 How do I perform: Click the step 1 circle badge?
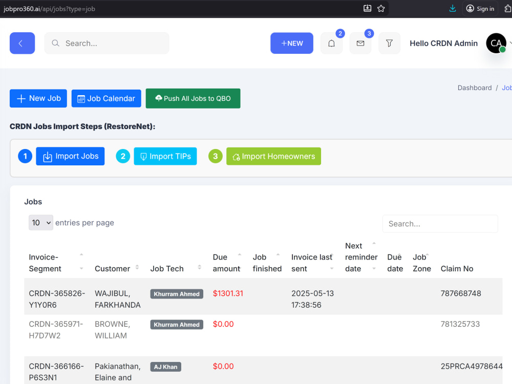pos(25,156)
